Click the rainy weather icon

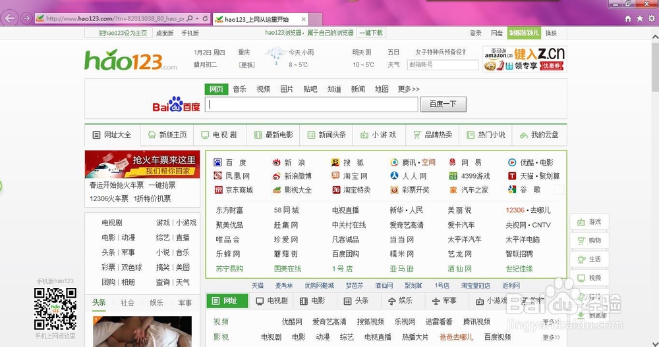pyautogui.click(x=275, y=56)
